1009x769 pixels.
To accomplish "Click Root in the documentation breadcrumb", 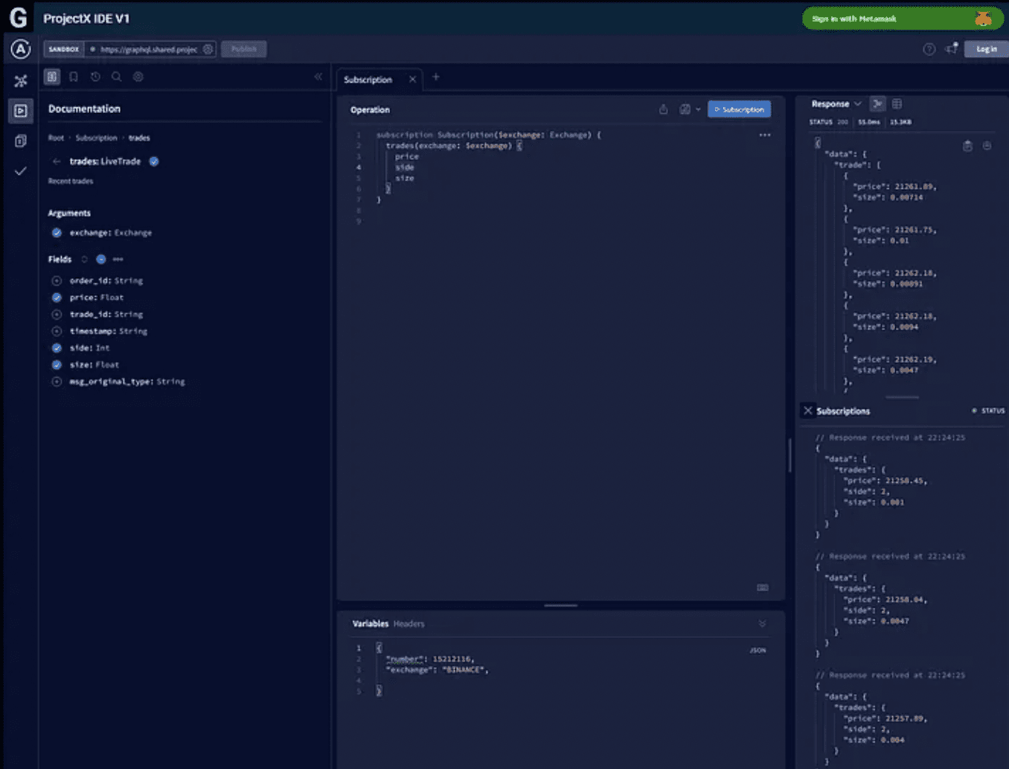I will click(56, 138).
